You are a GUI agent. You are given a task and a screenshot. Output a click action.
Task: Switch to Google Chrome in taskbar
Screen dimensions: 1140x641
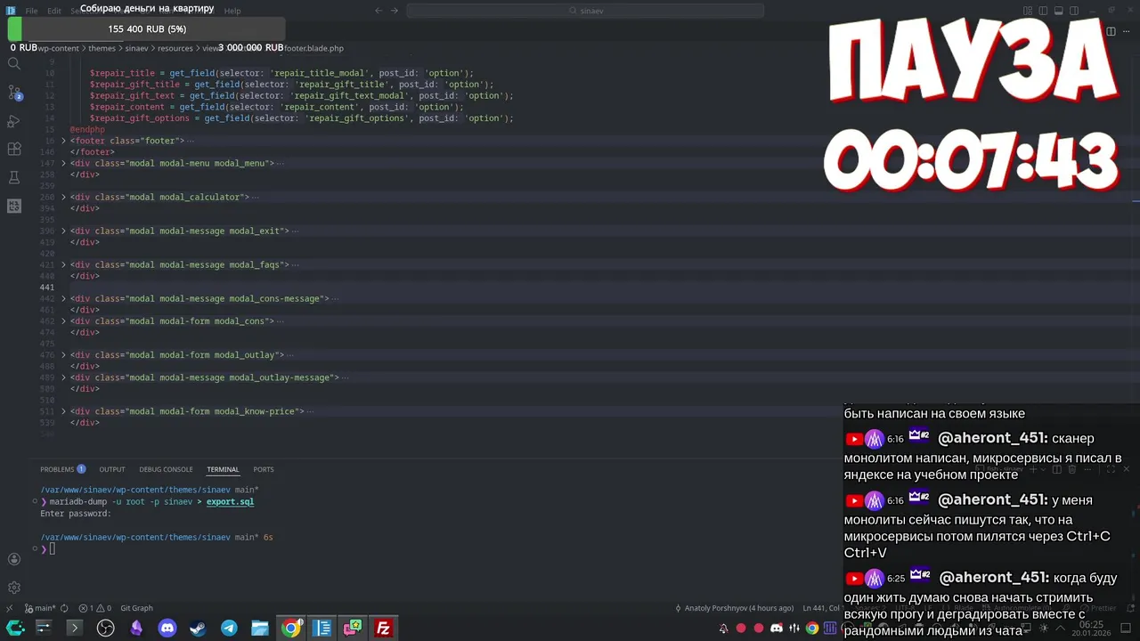point(290,629)
